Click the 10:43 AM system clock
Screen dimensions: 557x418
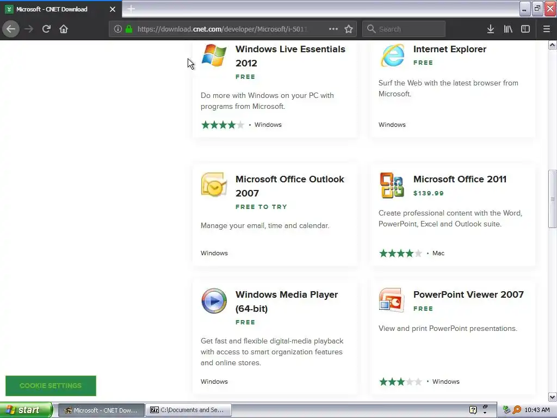(x=537, y=410)
